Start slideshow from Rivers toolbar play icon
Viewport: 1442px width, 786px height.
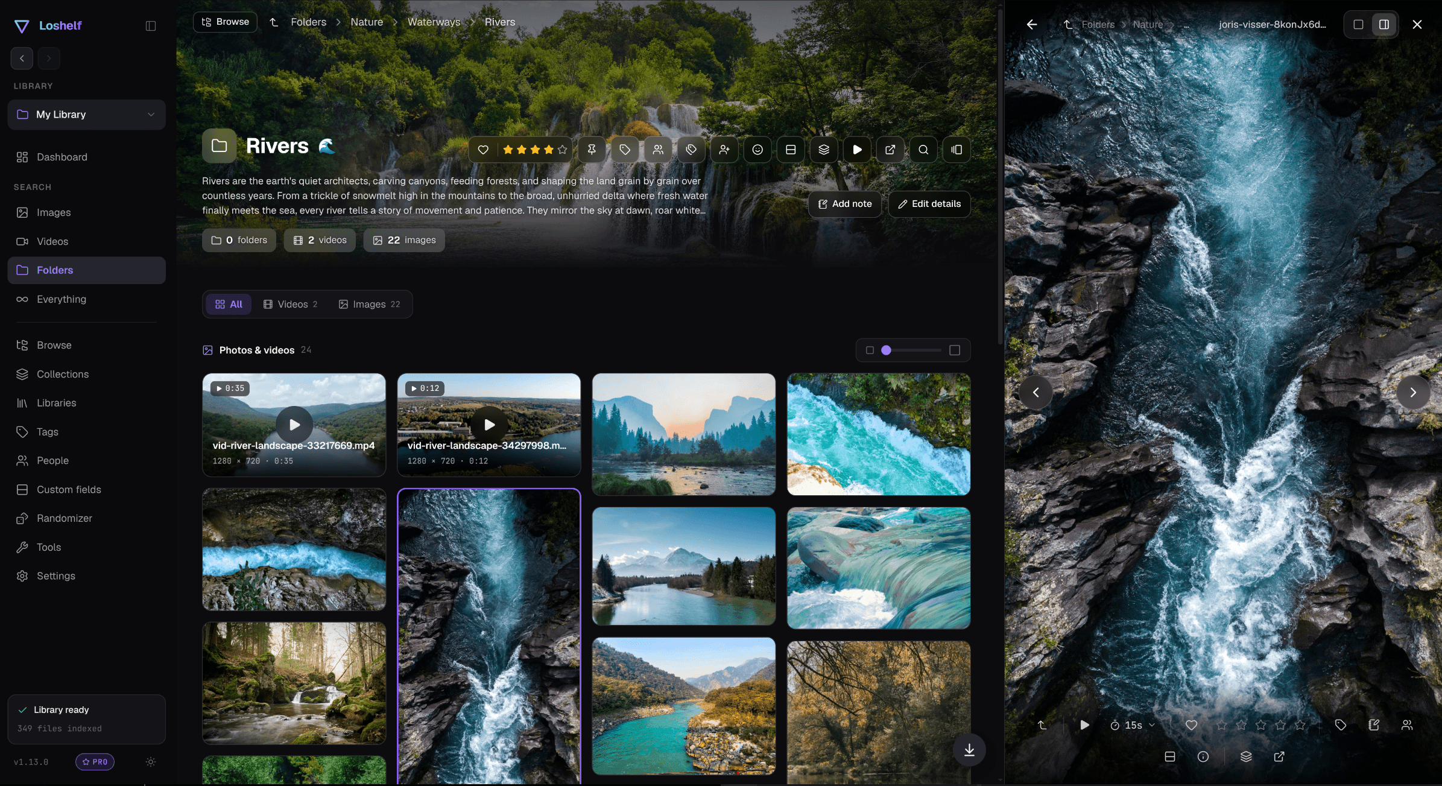[857, 150]
